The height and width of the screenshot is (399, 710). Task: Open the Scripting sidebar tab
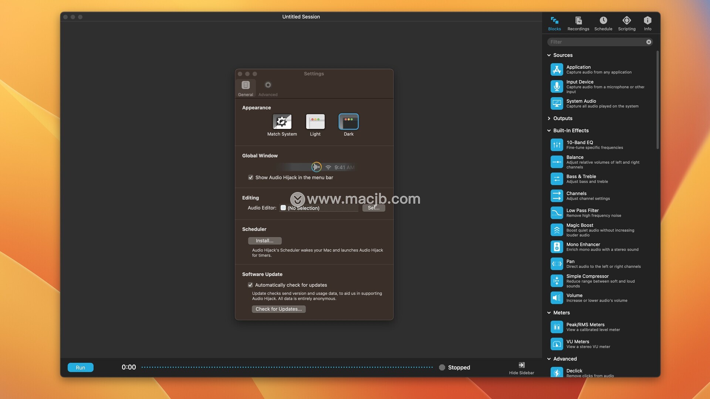[627, 24]
